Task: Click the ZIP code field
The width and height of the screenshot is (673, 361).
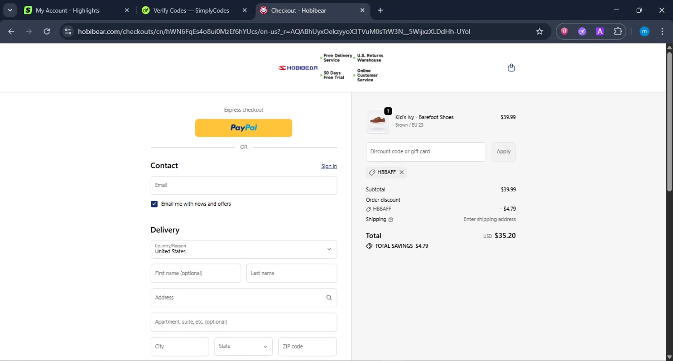Action: (x=307, y=347)
